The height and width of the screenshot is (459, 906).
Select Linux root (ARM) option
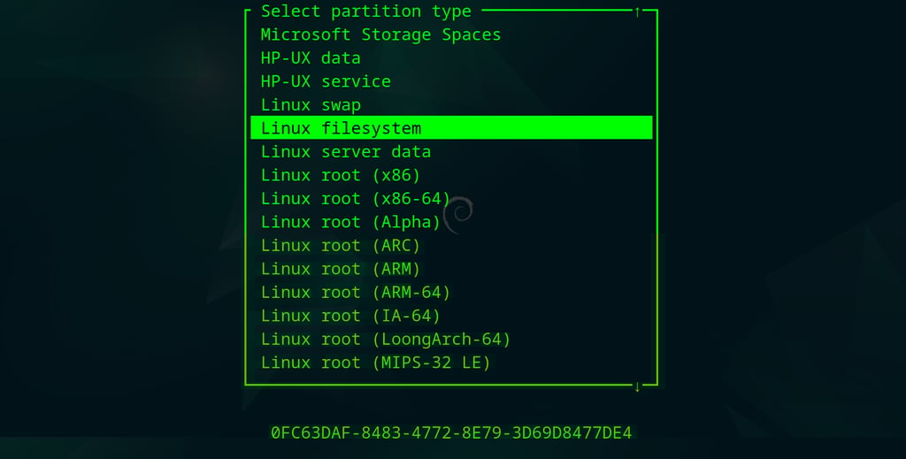[x=341, y=269]
